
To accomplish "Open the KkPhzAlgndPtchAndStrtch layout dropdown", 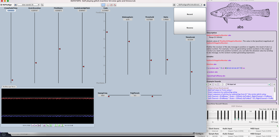I will (190, 5).
